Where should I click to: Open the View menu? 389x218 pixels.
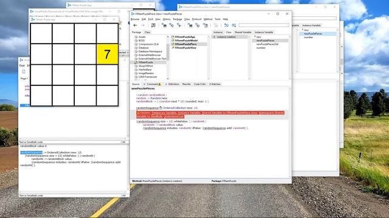tap(158, 19)
